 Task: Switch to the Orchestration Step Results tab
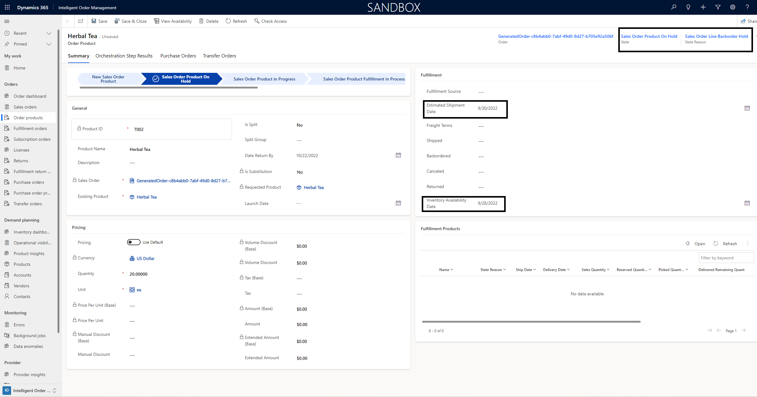(124, 56)
